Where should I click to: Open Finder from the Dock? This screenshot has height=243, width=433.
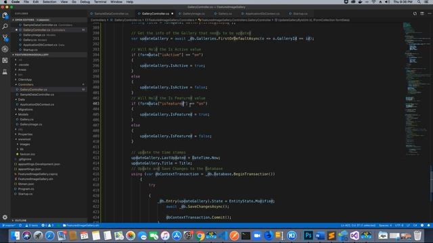(x=15, y=236)
